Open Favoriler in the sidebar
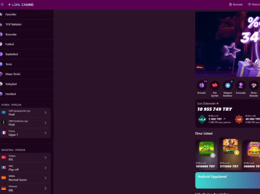 coord(27,15)
